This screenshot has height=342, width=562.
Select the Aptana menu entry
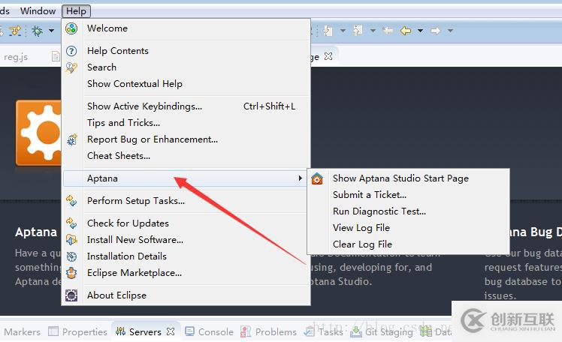(x=185, y=178)
